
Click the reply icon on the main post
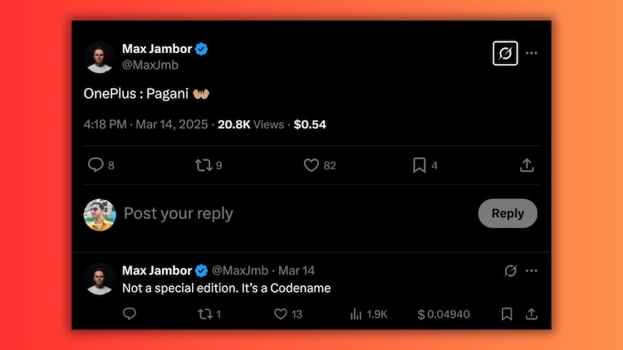point(96,165)
